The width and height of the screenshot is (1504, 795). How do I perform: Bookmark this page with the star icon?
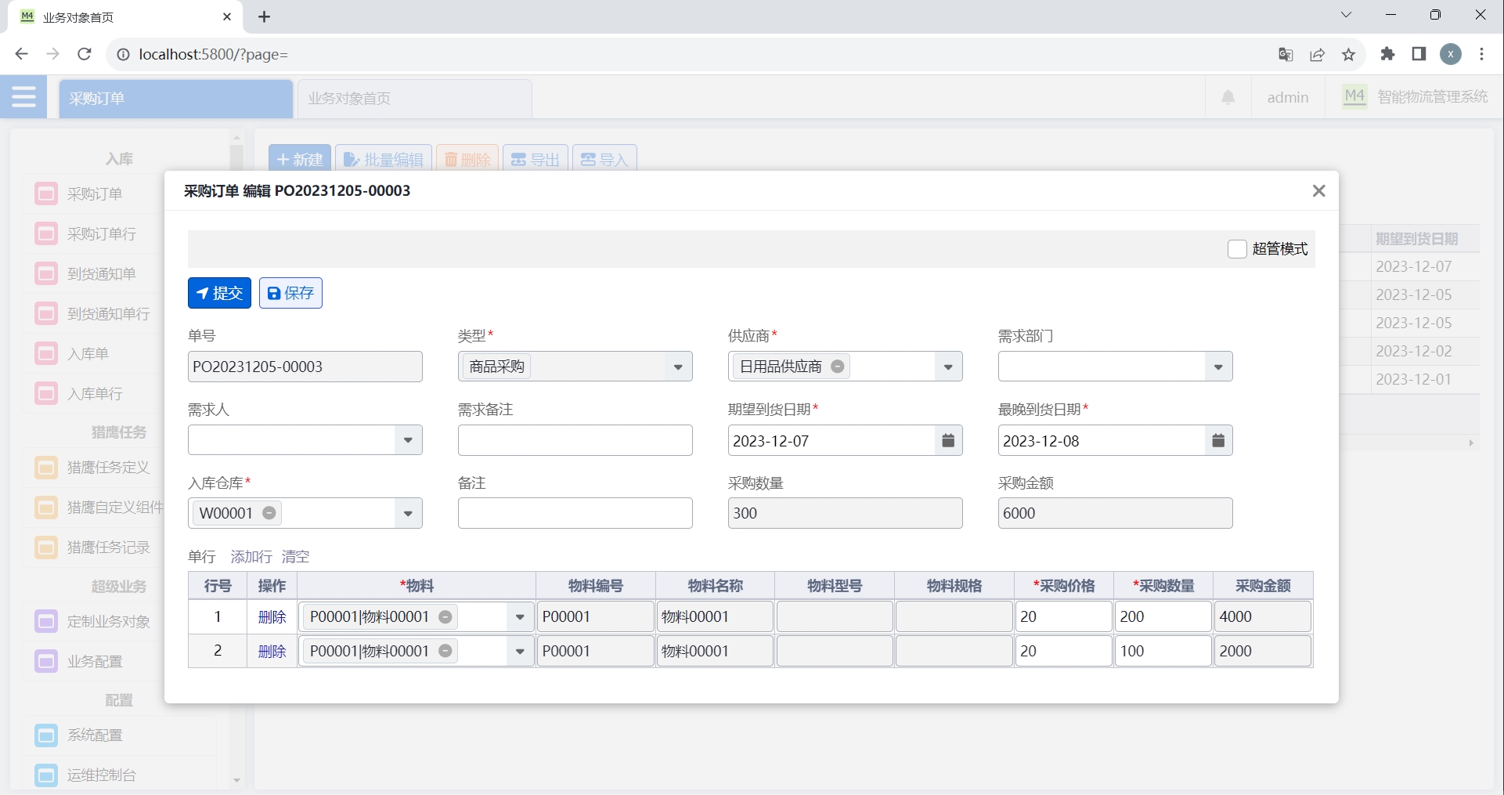pyautogui.click(x=1348, y=54)
